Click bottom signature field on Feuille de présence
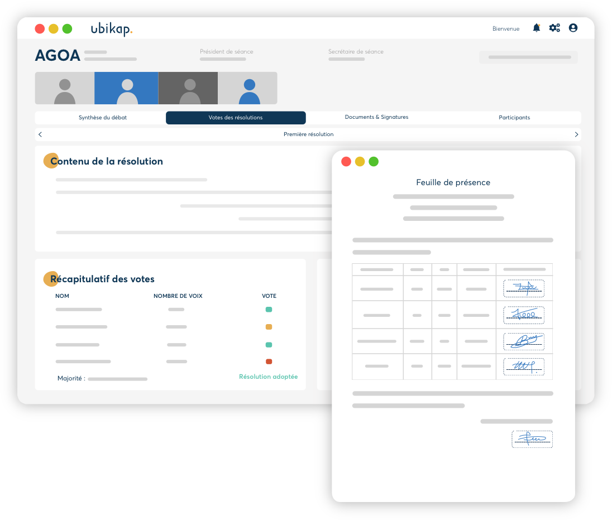The width and height of the screenshot is (612, 521). click(x=532, y=439)
